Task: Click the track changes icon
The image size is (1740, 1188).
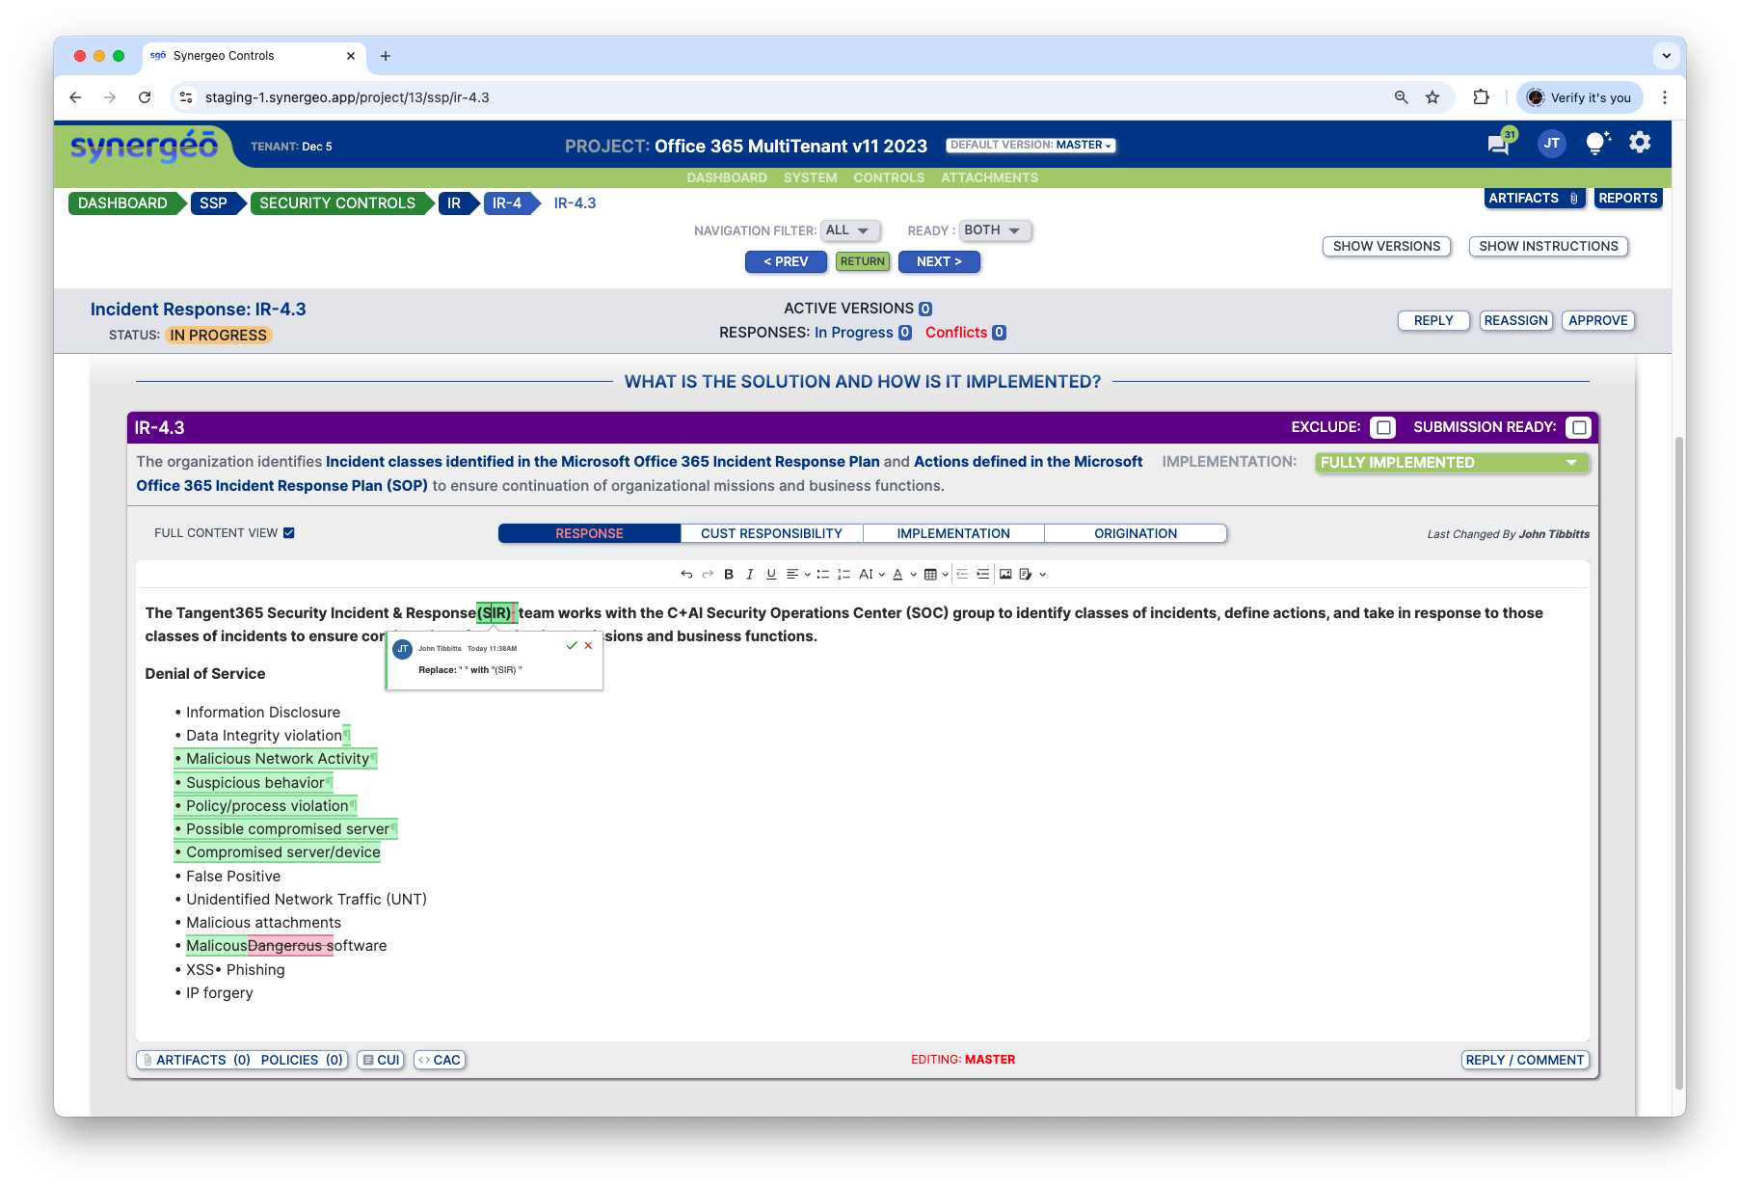Action: pos(1026,574)
